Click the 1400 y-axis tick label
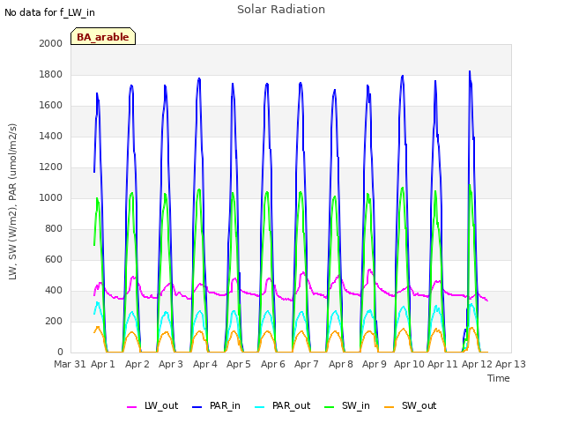Screen dimensions: 564x423 [51, 136]
